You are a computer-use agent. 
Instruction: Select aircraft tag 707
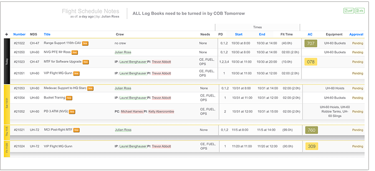click(311, 43)
